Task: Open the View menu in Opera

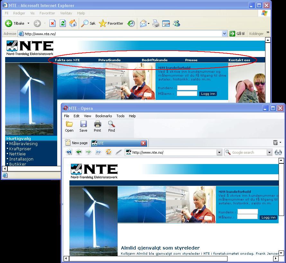Action: 87,116
